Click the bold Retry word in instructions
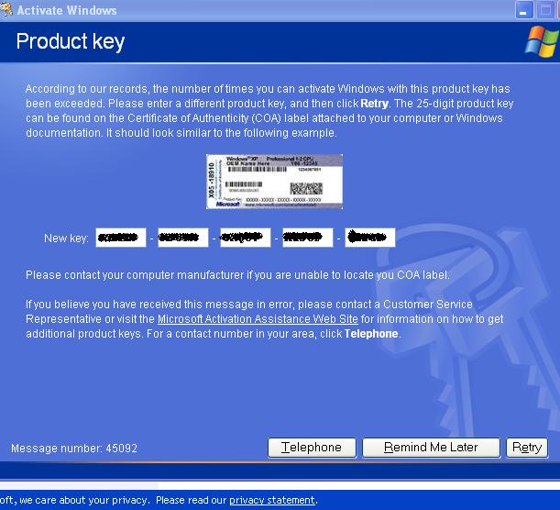The width and height of the screenshot is (560, 510). point(374,104)
